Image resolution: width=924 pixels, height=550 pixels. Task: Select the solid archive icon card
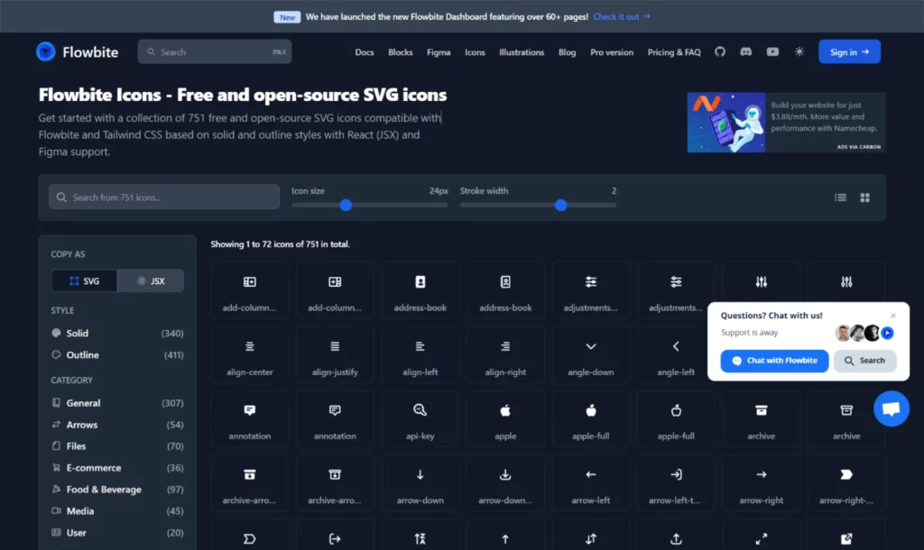click(762, 420)
